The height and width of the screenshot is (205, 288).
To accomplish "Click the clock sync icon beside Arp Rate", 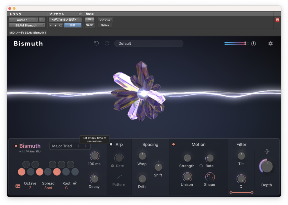I will [x=112, y=166].
